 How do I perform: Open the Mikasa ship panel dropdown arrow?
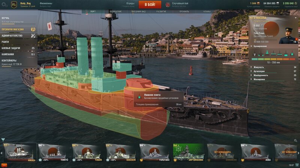[x=296, y=18]
